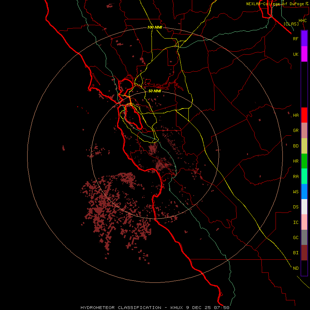Select the BD yellow legend block
The width and height of the screenshot is (310, 310).
tap(304, 146)
